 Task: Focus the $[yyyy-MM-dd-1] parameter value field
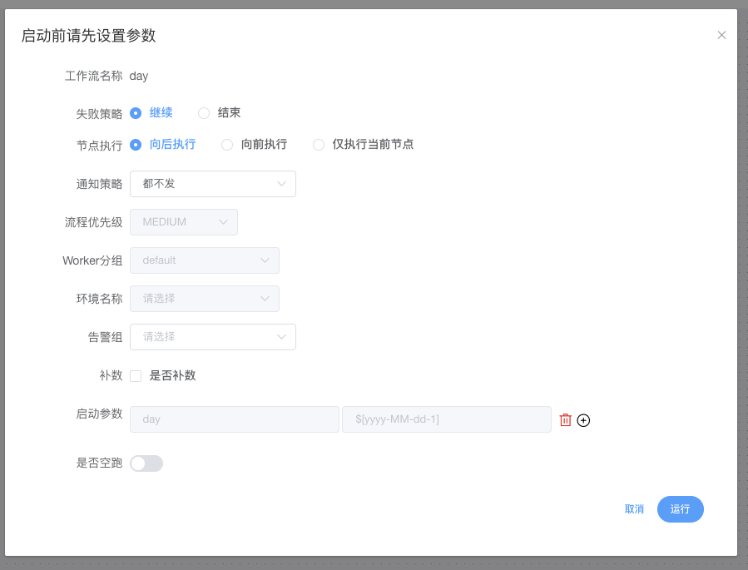(x=447, y=419)
